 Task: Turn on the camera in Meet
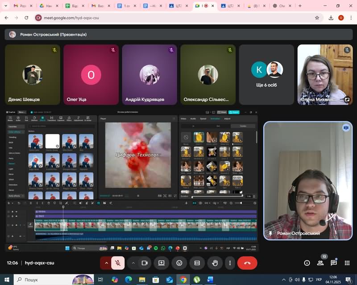coord(145,263)
